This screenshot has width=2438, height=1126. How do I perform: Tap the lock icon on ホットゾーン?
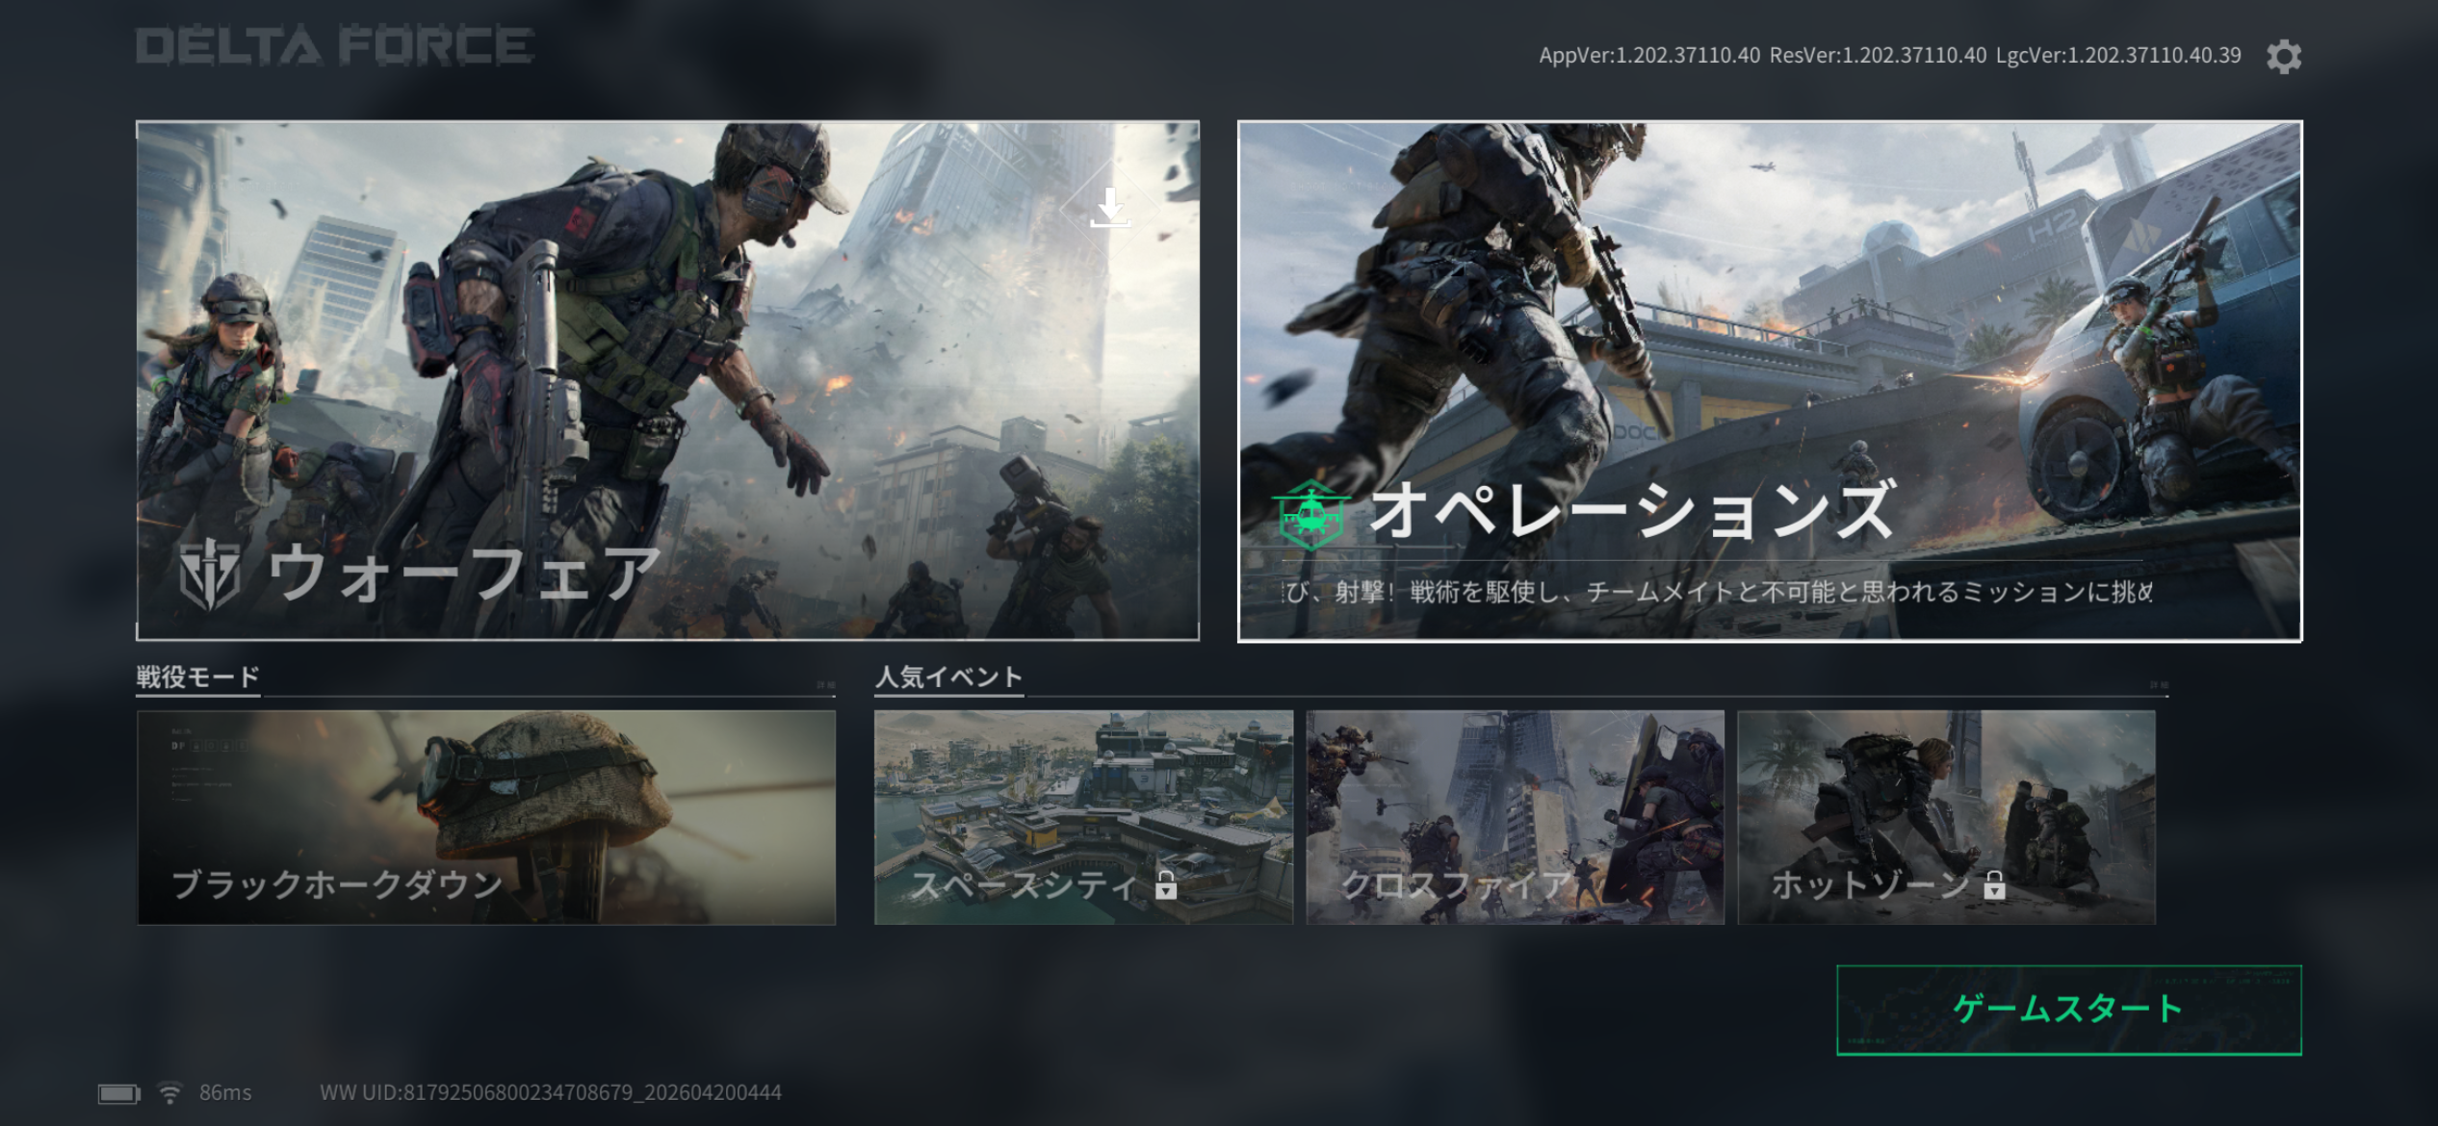(x=1994, y=884)
